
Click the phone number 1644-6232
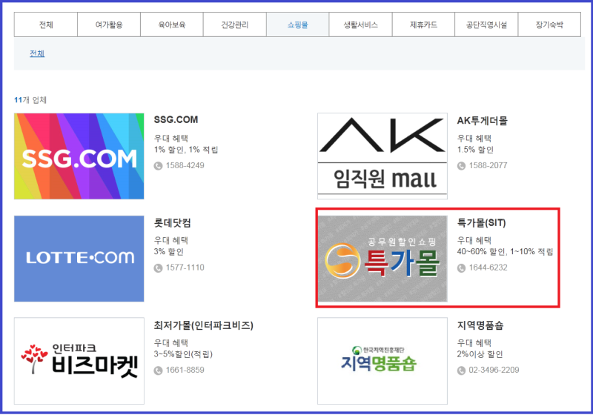tap(488, 268)
